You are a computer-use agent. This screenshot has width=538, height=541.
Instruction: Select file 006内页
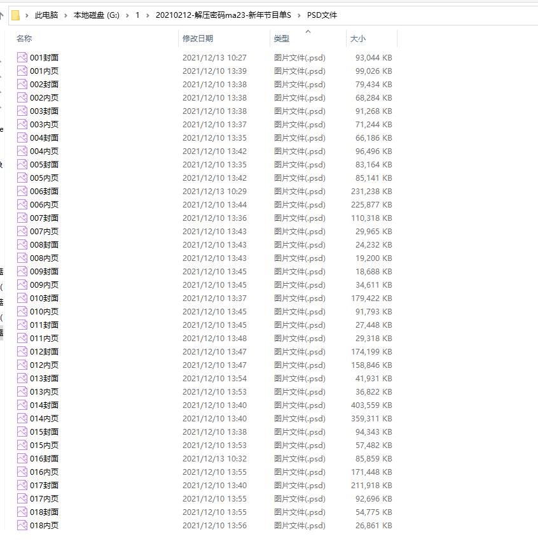(44, 204)
